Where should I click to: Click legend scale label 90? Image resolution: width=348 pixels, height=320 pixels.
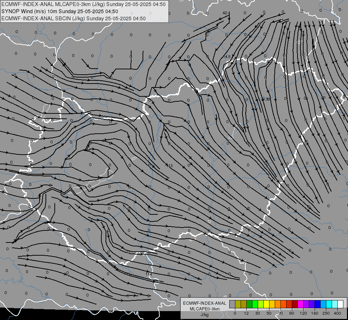pyautogui.click(x=291, y=313)
